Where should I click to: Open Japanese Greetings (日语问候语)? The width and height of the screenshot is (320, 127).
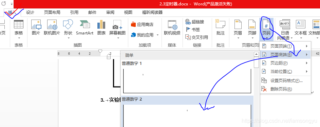click(x=285, y=29)
